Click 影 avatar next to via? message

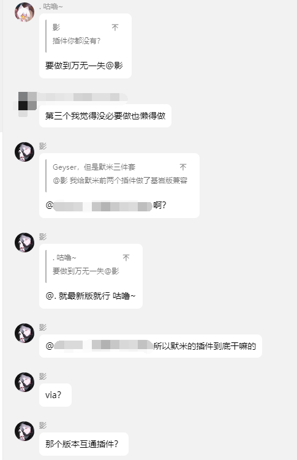(24, 382)
